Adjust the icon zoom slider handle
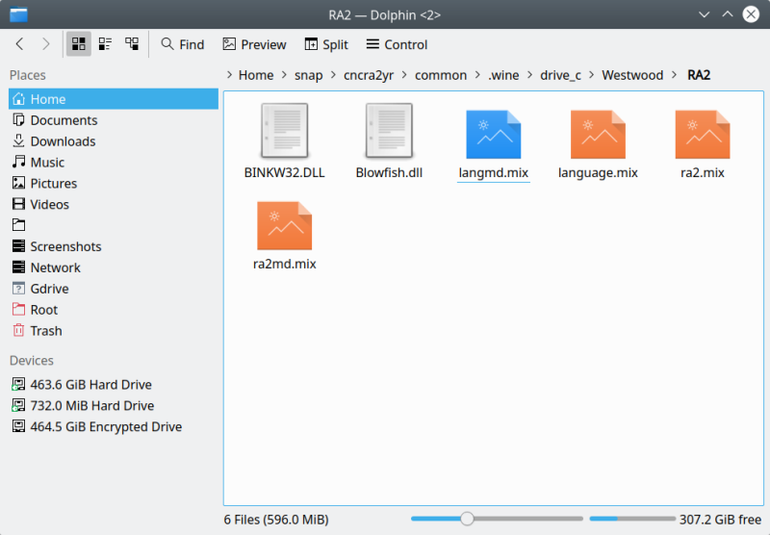This screenshot has height=535, width=770. [467, 519]
